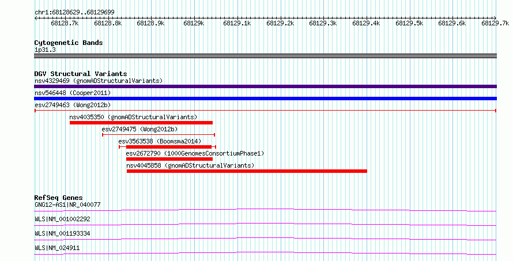Click the nsv546448 blue variant bar
This screenshot has width=513, height=261.
(265, 99)
